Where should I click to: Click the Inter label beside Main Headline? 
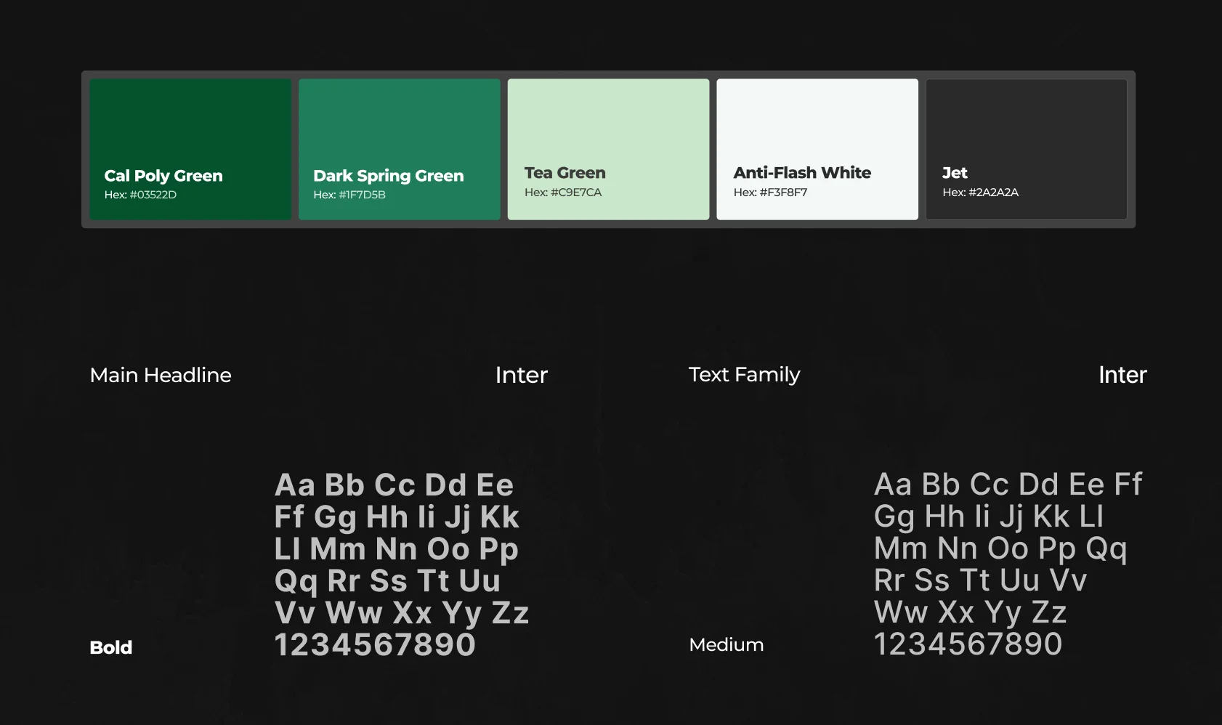(x=521, y=375)
